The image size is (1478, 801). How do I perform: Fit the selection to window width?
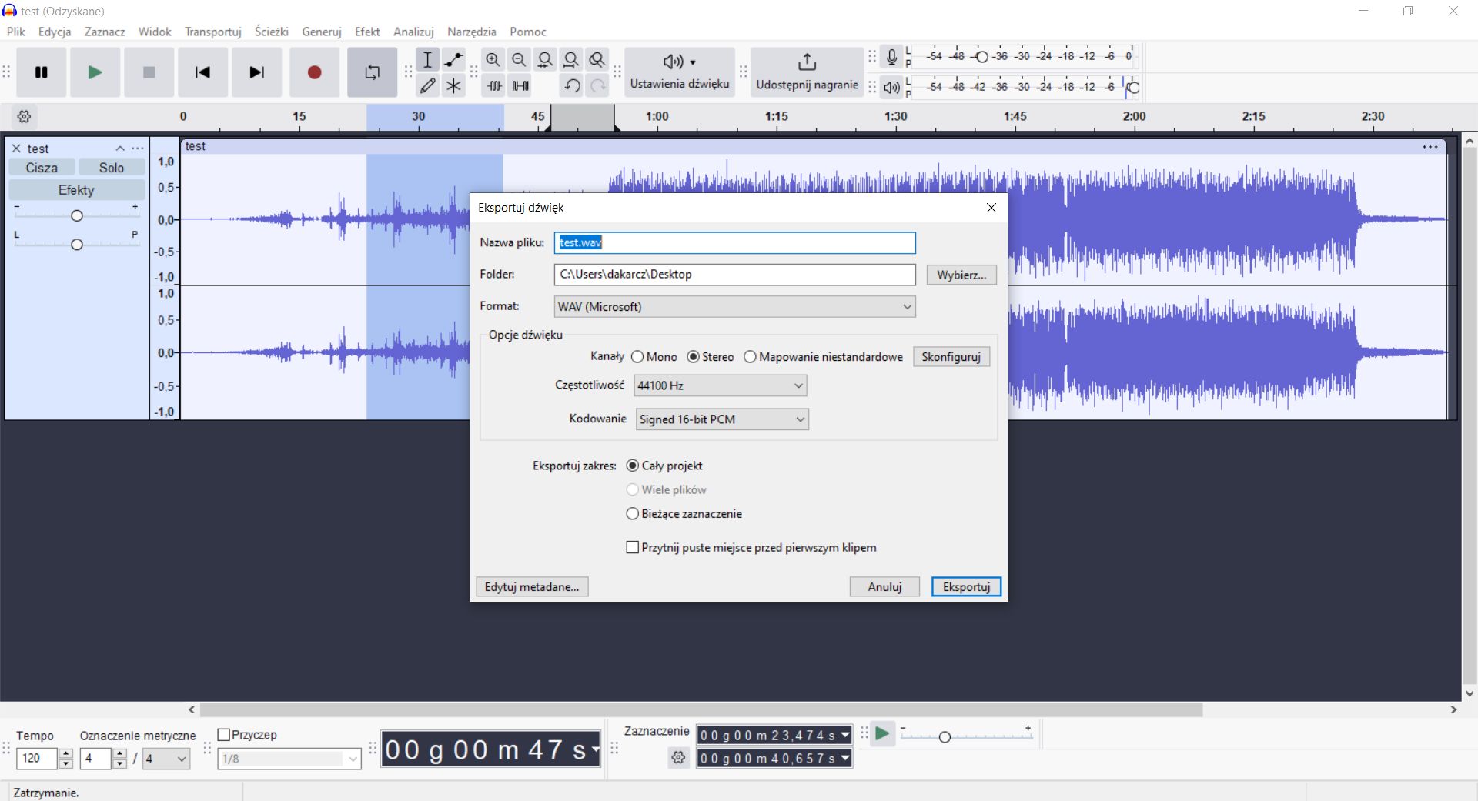click(x=546, y=59)
